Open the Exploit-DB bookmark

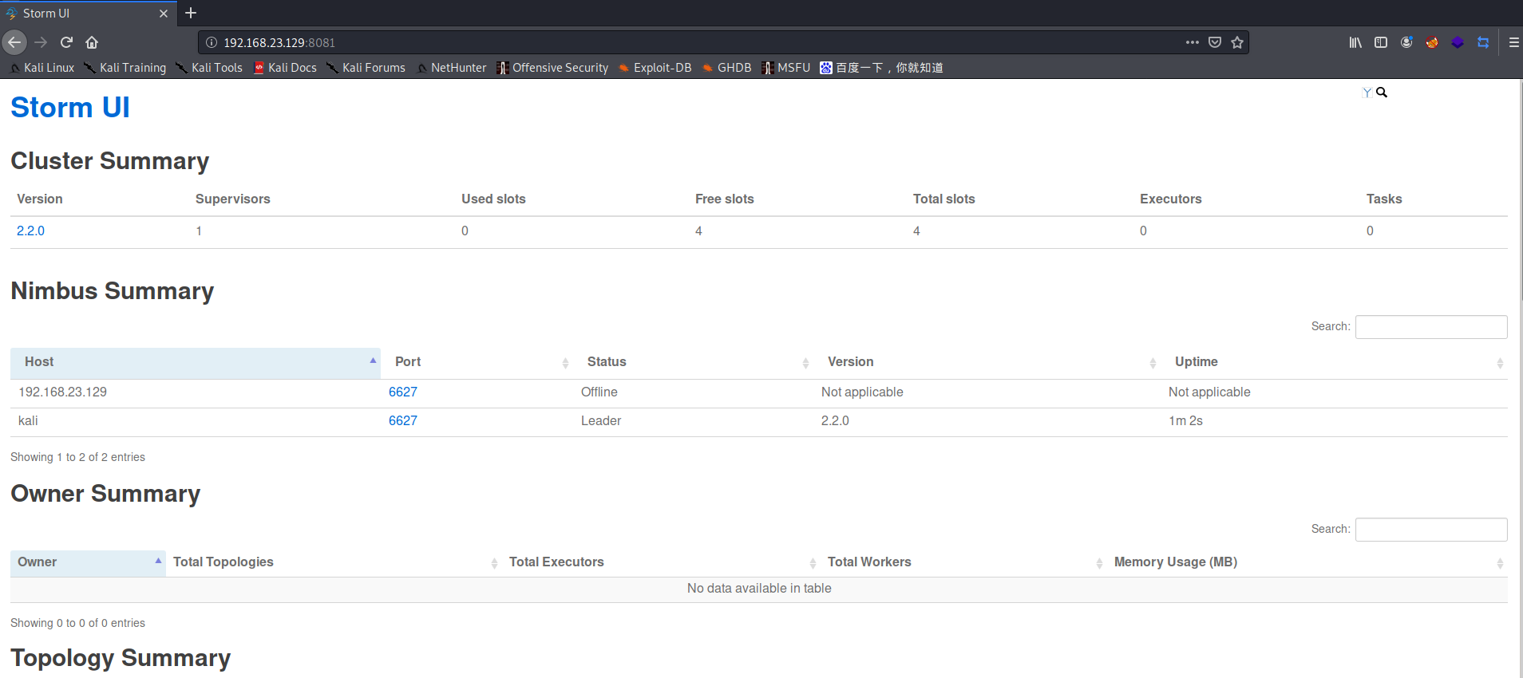pos(655,68)
